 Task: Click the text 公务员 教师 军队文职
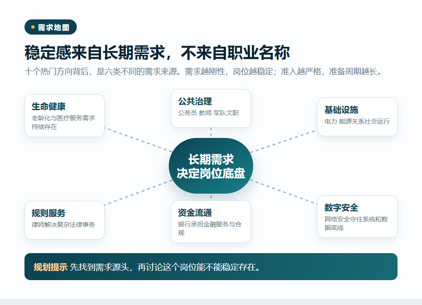click(x=208, y=113)
